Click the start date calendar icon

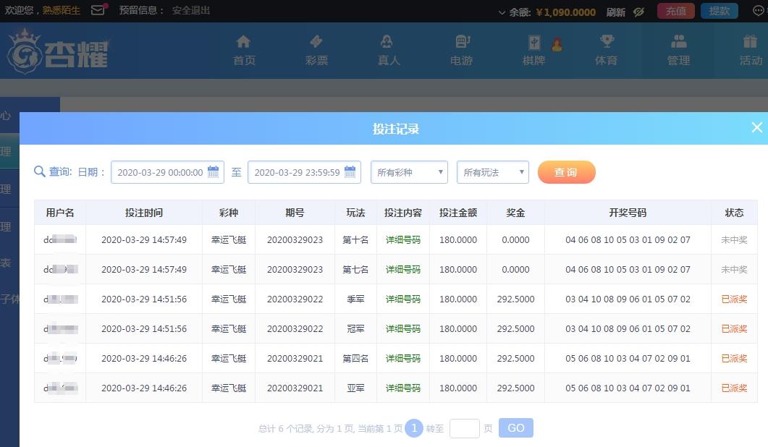[x=213, y=172]
